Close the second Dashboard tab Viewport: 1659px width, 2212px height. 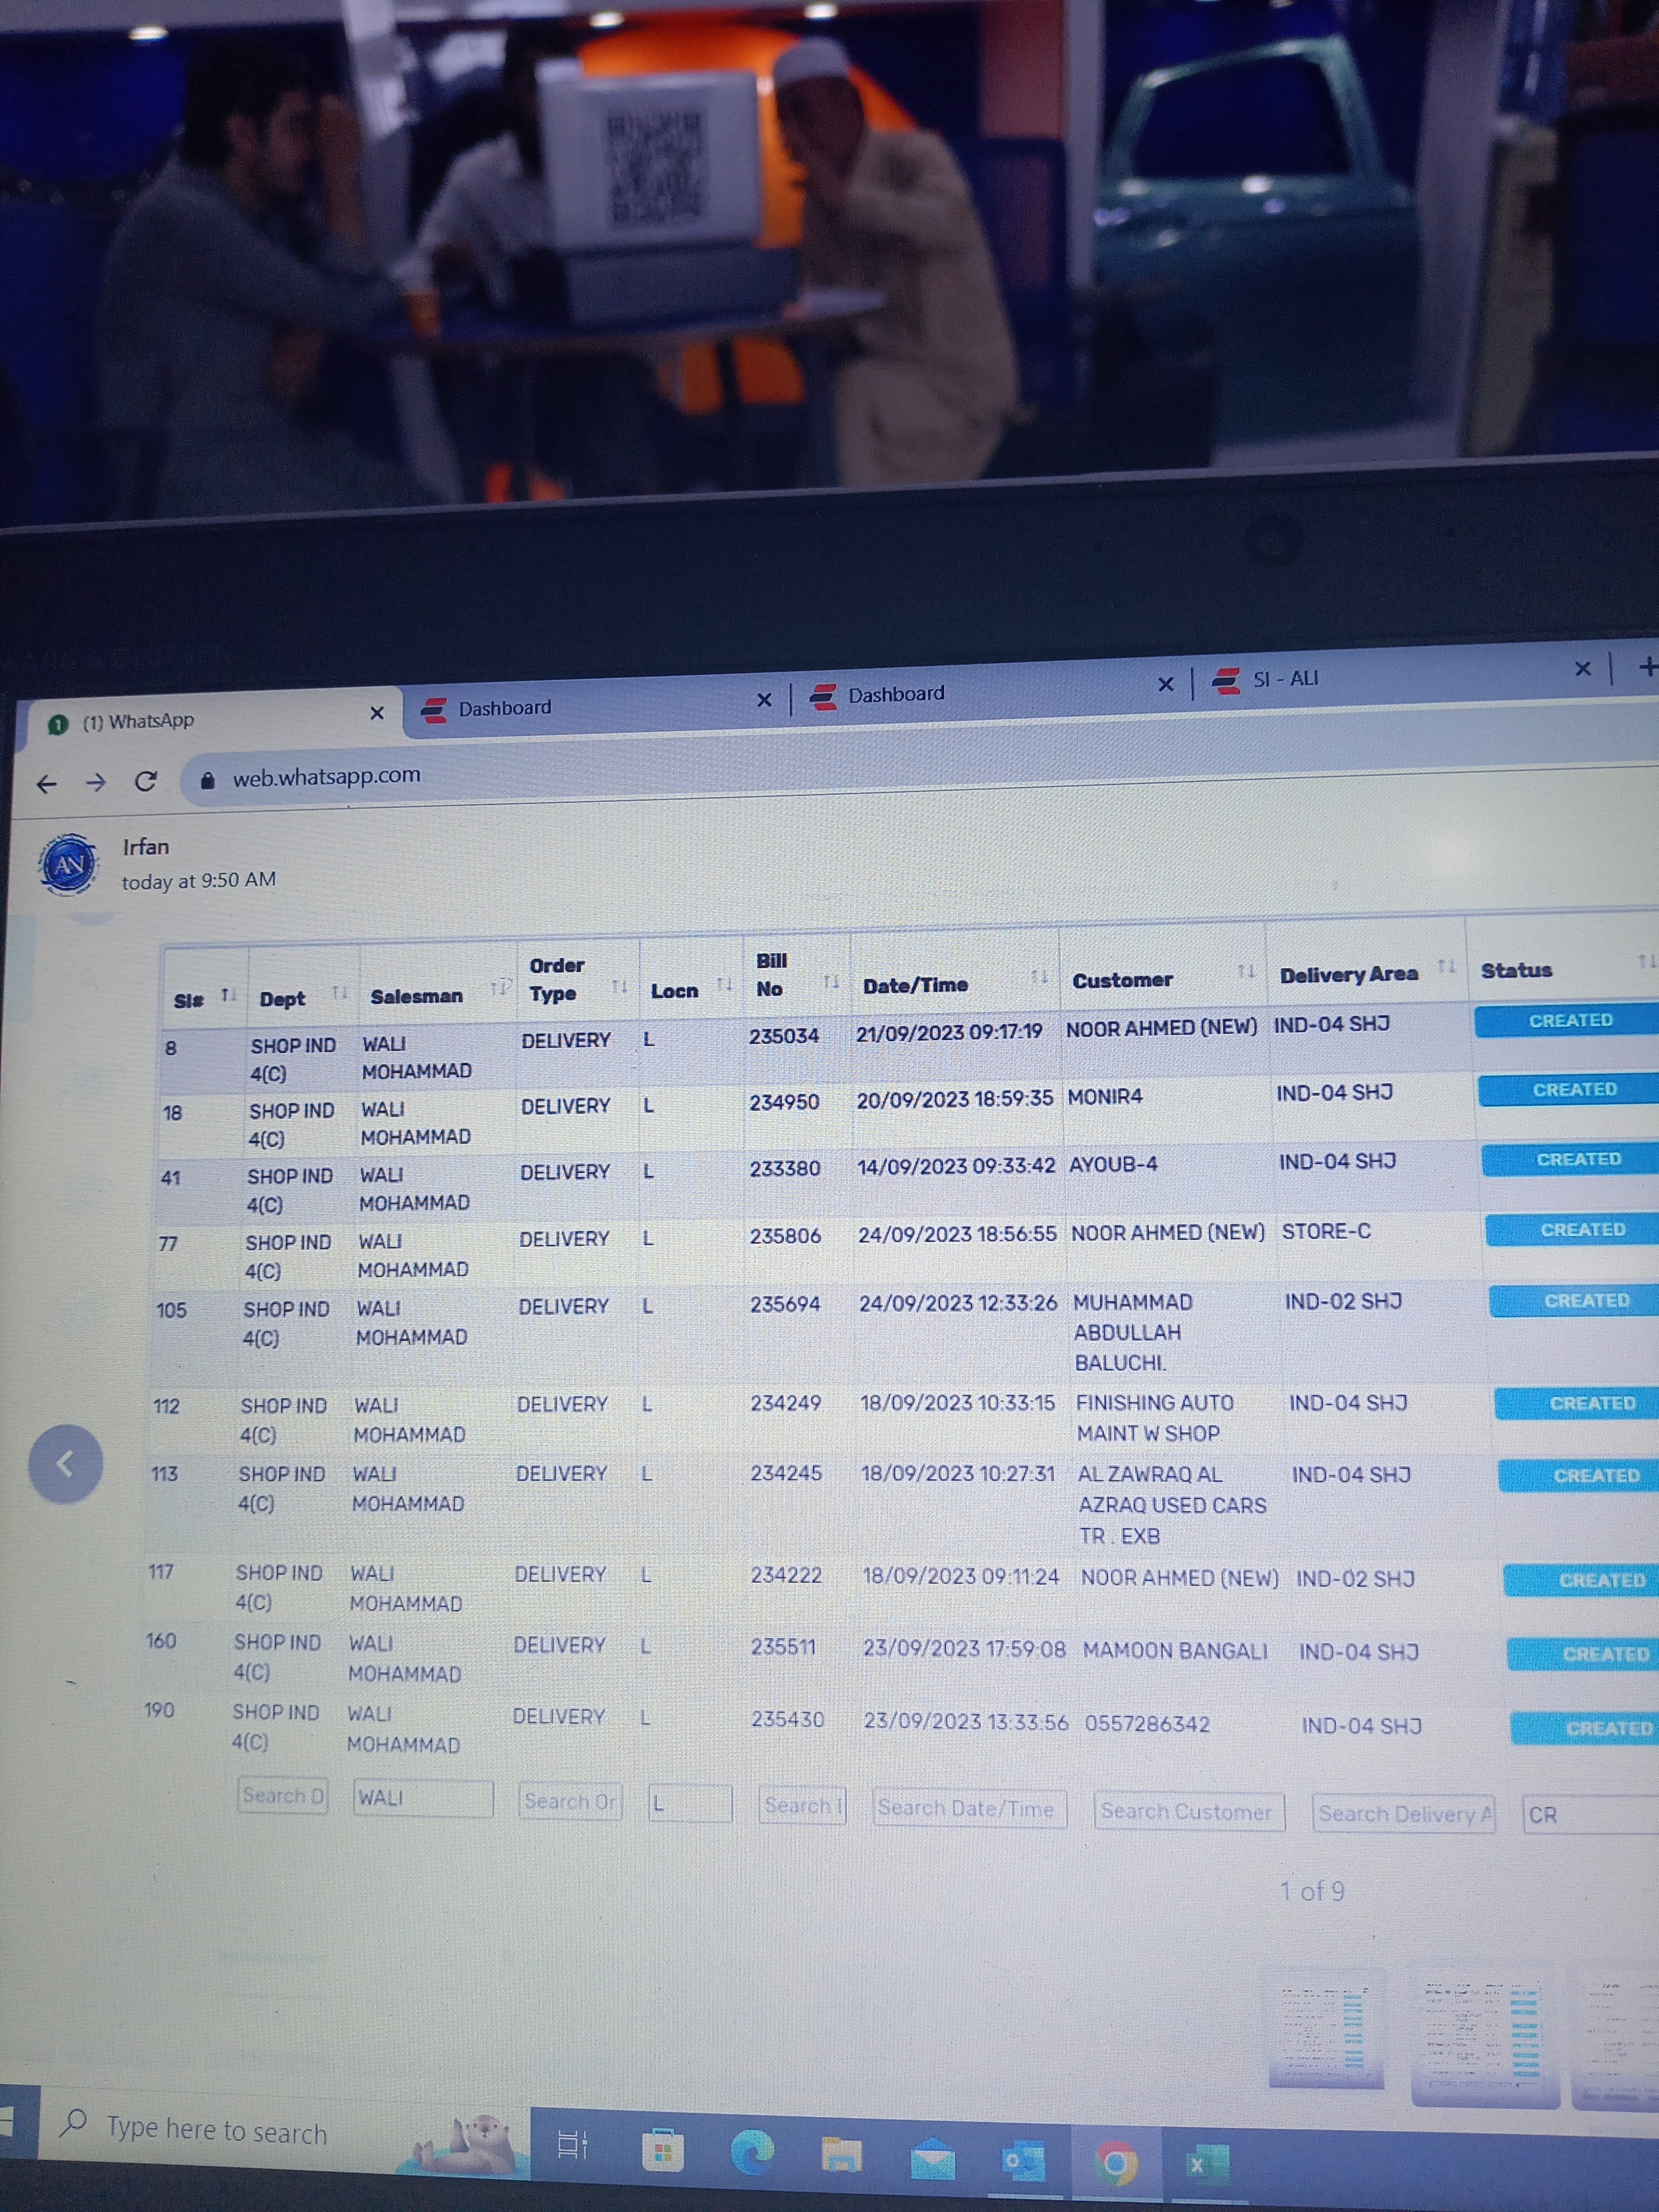(1165, 685)
